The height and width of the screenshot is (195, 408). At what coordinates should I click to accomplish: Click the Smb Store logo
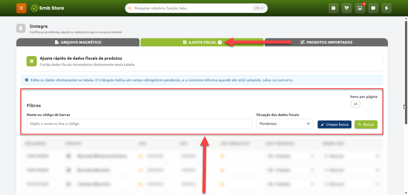point(47,8)
